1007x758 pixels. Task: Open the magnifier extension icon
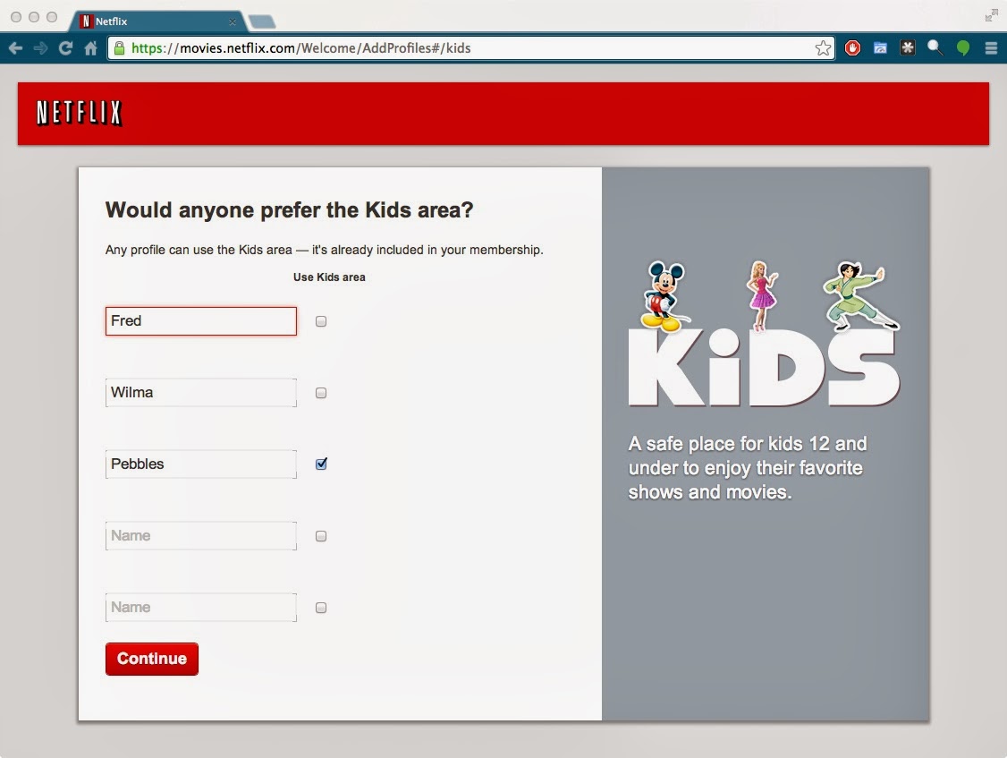coord(935,48)
